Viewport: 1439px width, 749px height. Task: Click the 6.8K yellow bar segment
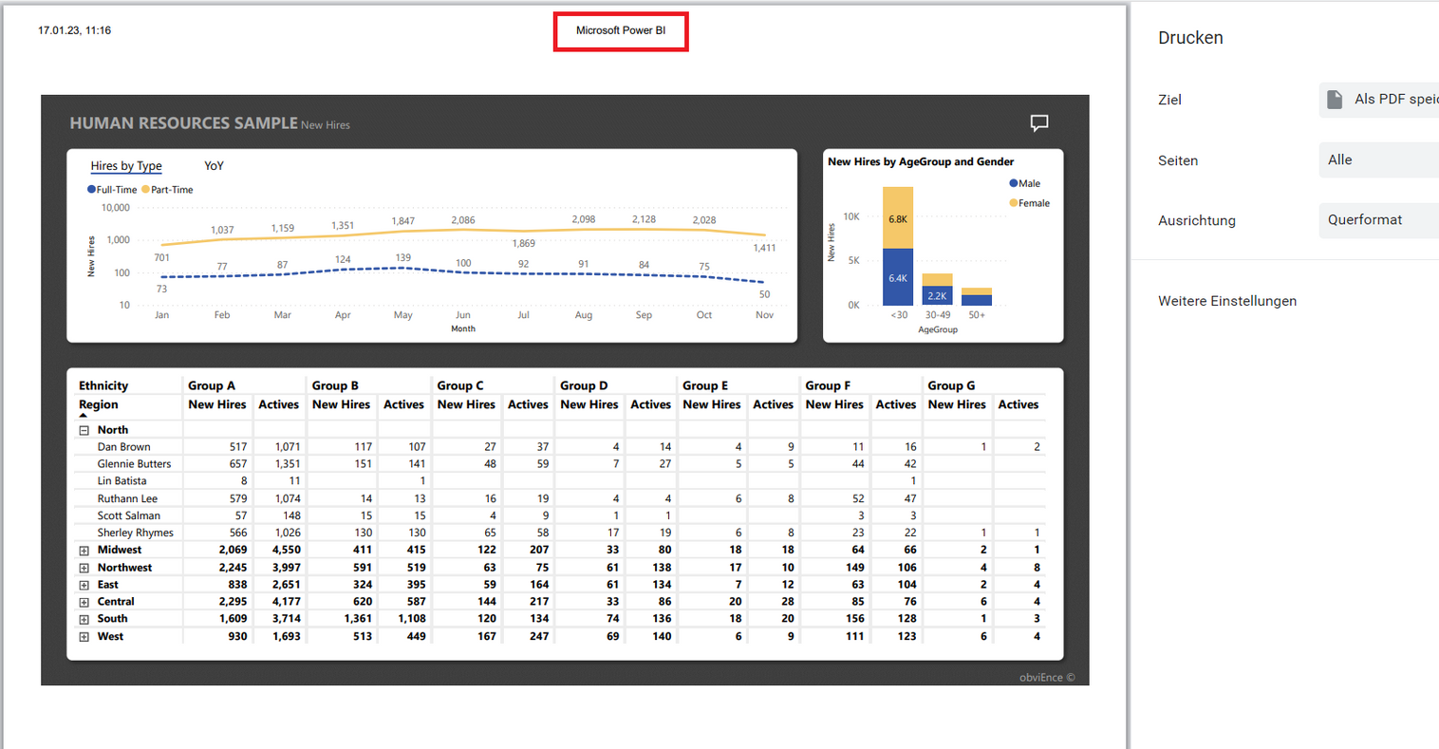(898, 218)
